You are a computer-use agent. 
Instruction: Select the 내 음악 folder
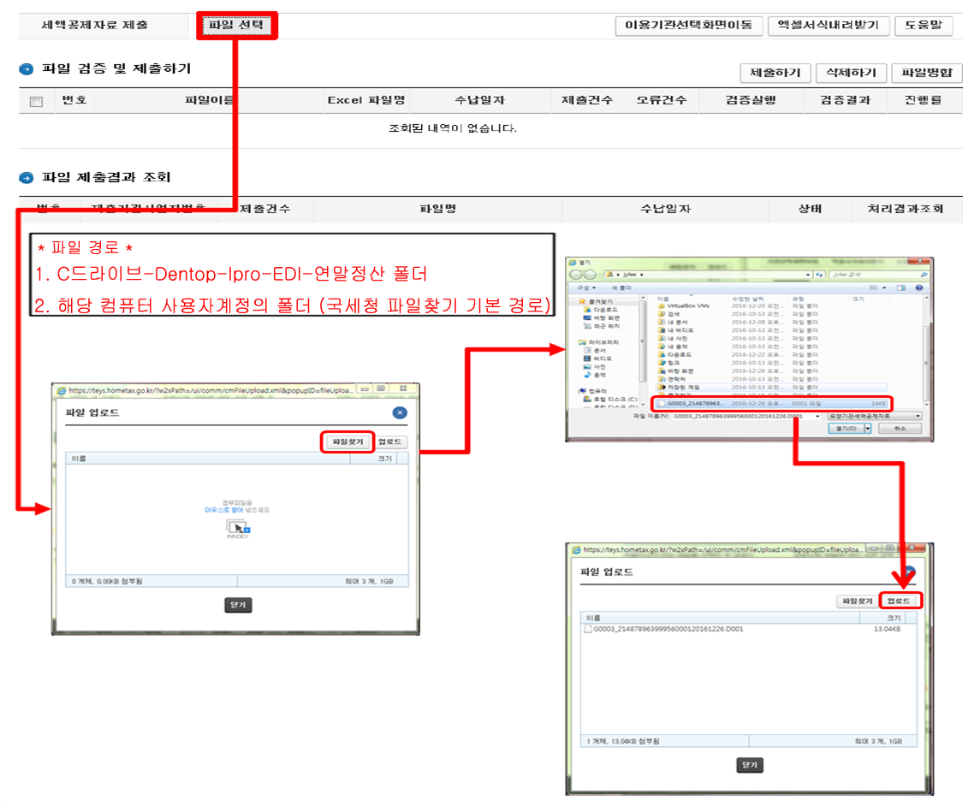(674, 347)
